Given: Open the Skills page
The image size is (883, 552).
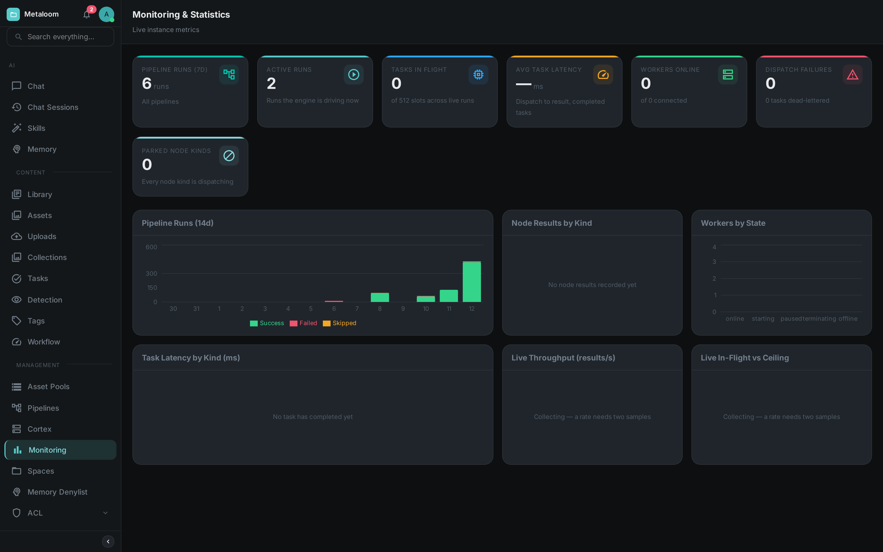Looking at the screenshot, I should pos(60,128).
